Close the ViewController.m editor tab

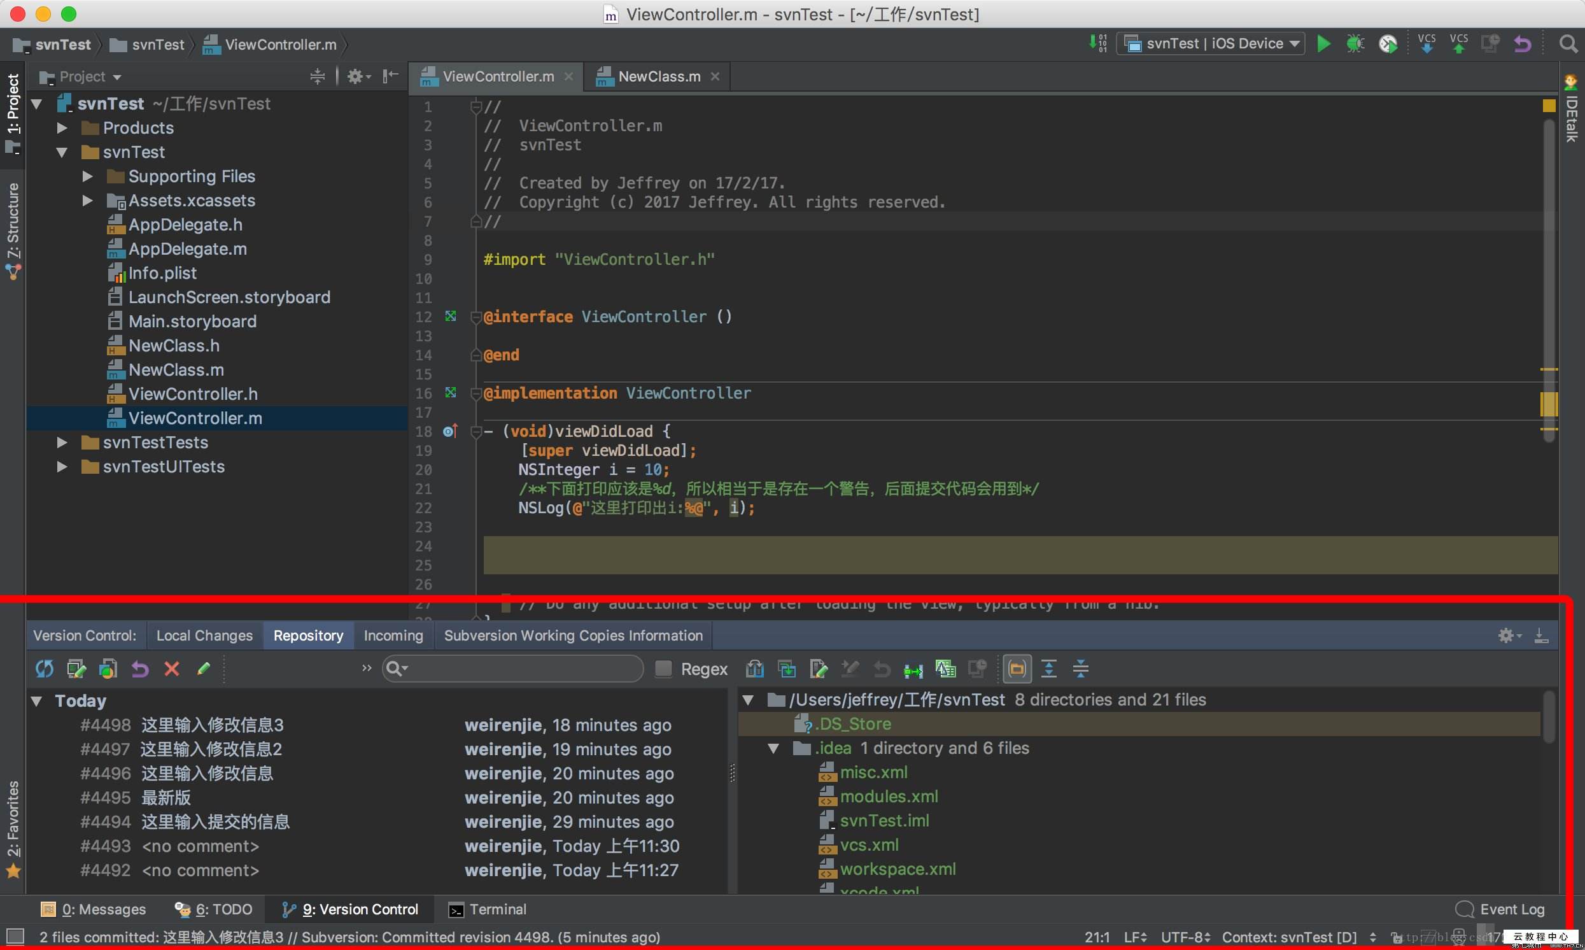(x=568, y=77)
